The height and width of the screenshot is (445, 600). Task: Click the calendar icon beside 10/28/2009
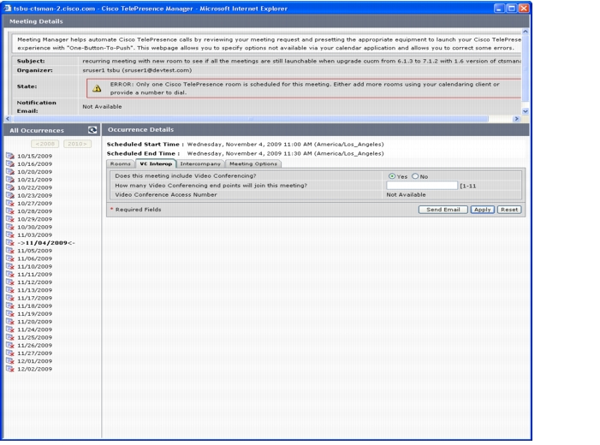(x=10, y=211)
